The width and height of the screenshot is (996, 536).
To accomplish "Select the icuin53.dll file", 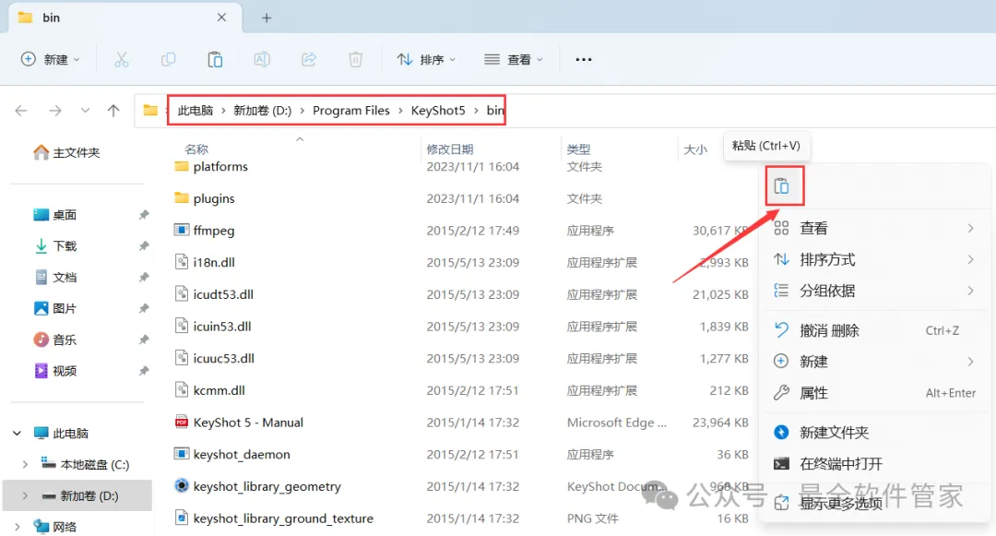I will tap(213, 326).
